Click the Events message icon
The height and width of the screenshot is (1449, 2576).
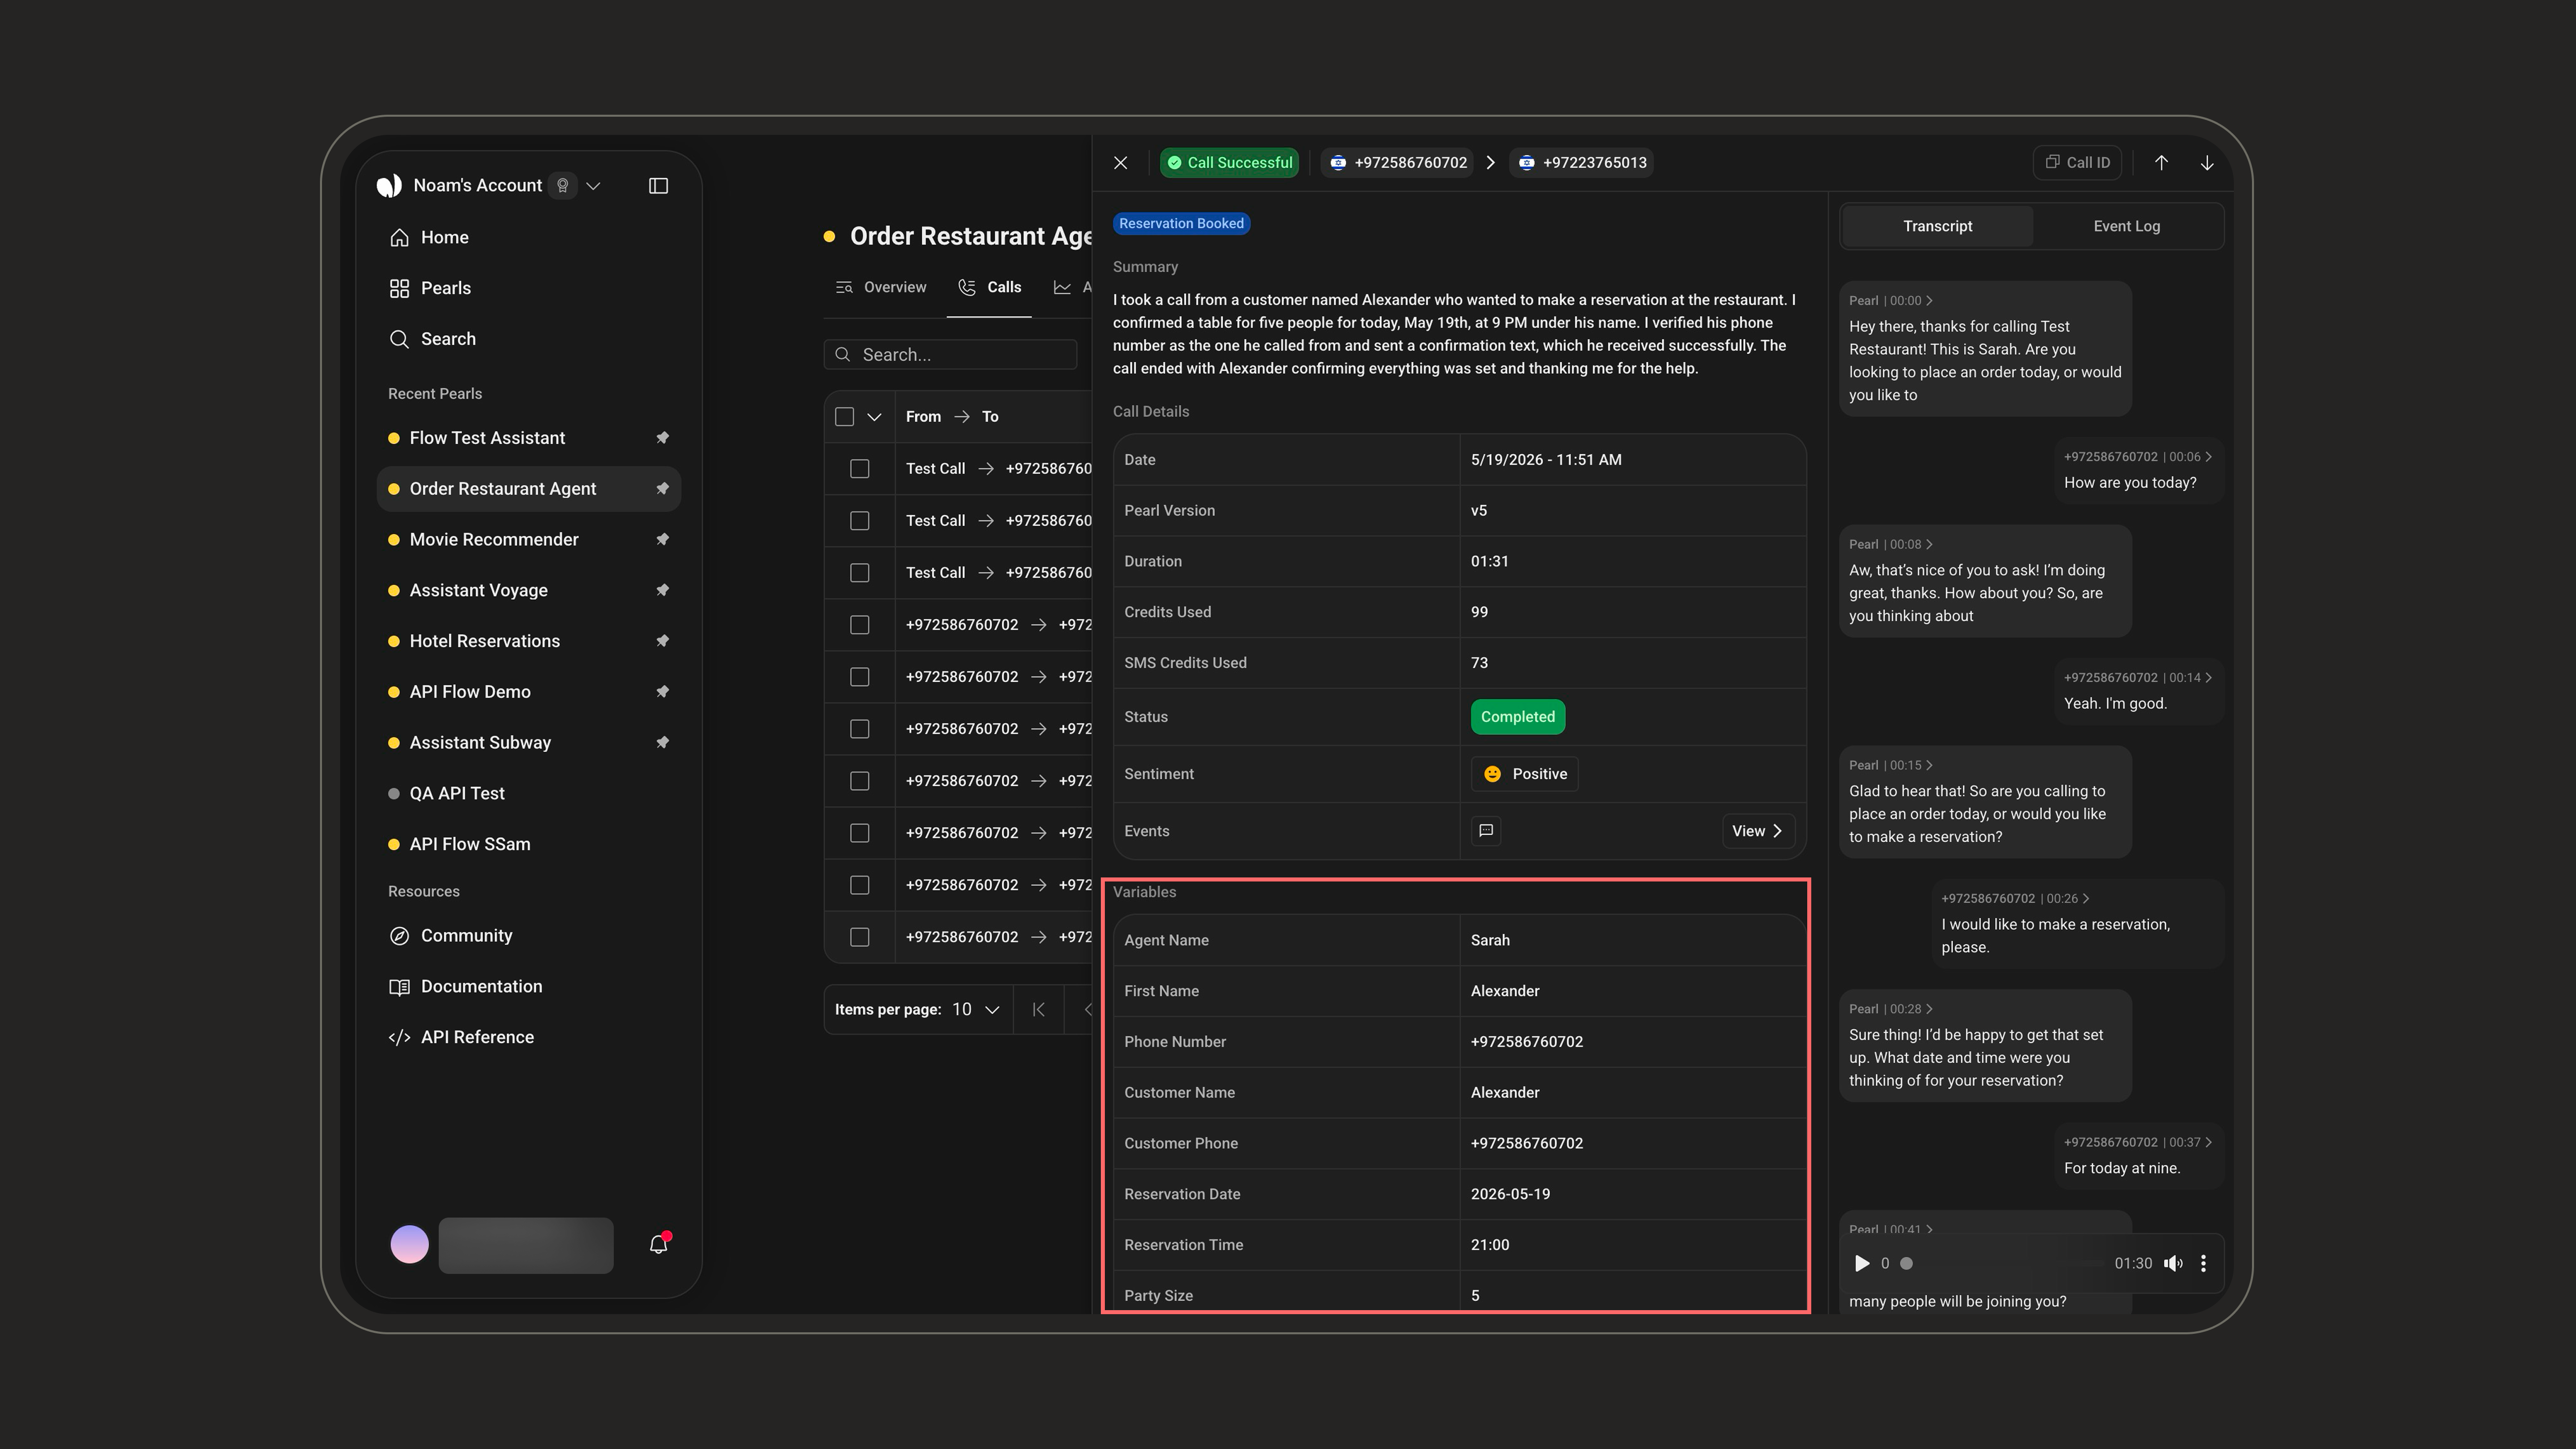coord(1486,831)
